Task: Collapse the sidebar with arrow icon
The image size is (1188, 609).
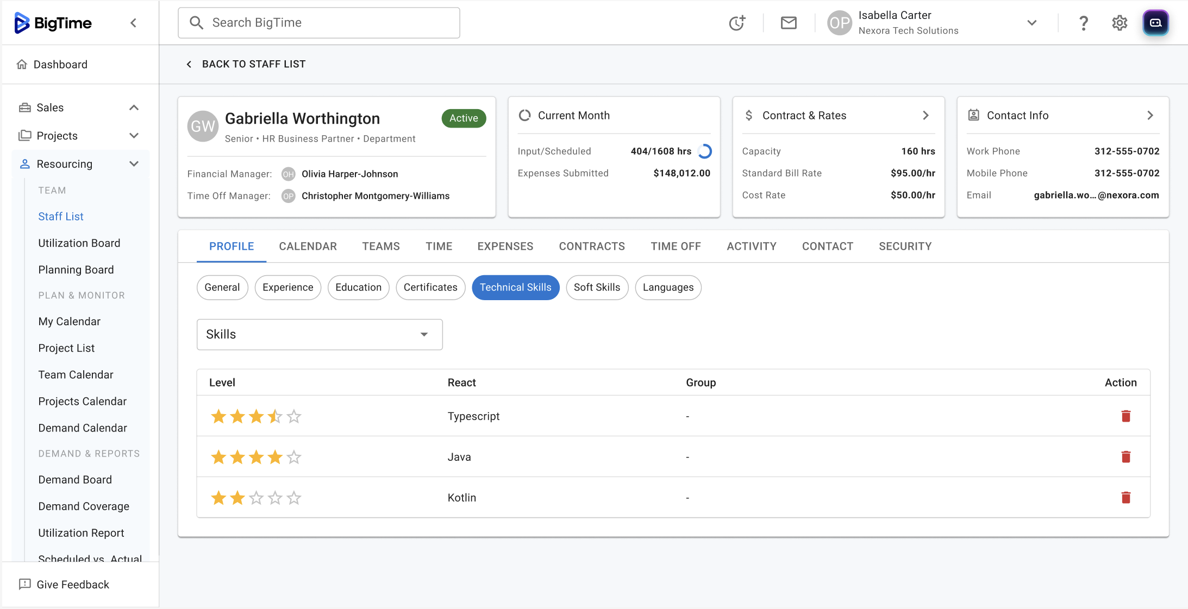Action: [x=133, y=23]
